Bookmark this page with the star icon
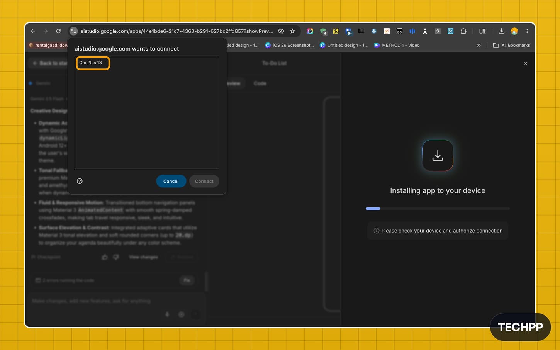 tap(292, 31)
